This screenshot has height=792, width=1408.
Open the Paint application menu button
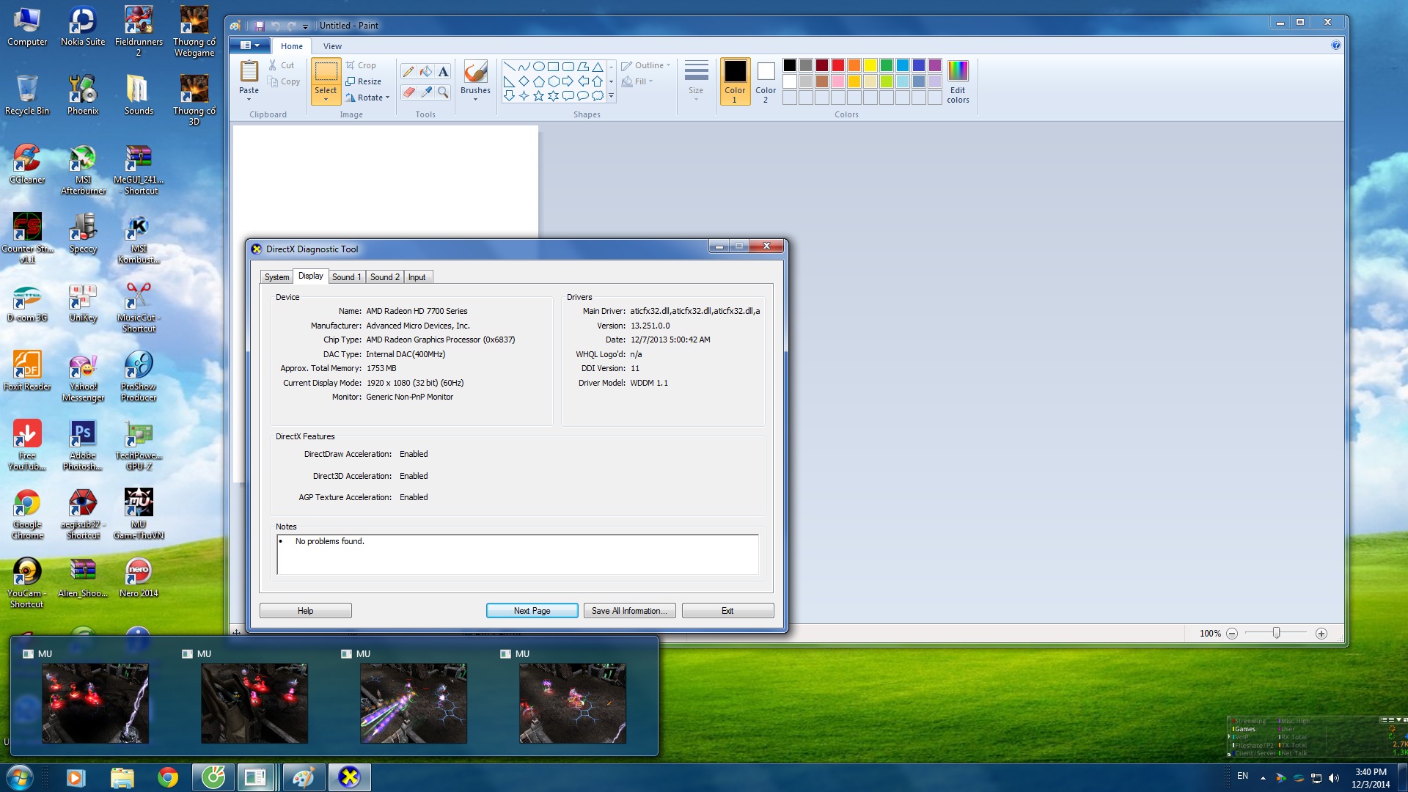[x=250, y=45]
